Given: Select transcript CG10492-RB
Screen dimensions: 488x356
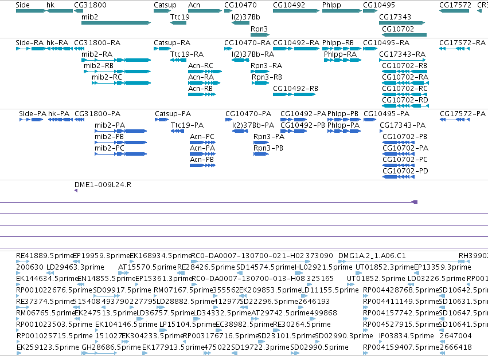Looking at the screenshot, I should pos(294,94).
